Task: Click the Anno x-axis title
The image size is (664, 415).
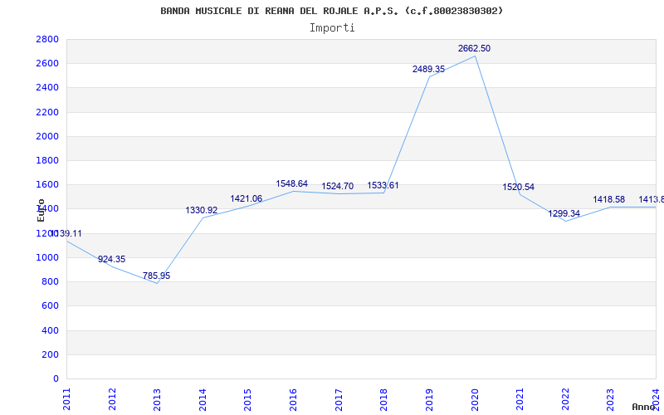Action: click(644, 407)
